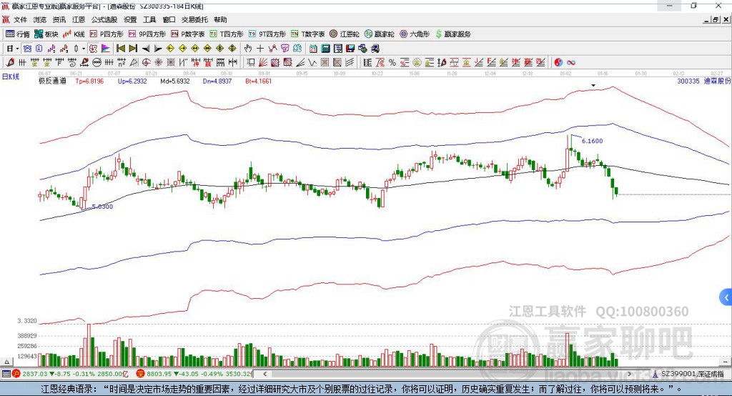Click the 日K线 period label
732x396 pixels.
pos(11,77)
